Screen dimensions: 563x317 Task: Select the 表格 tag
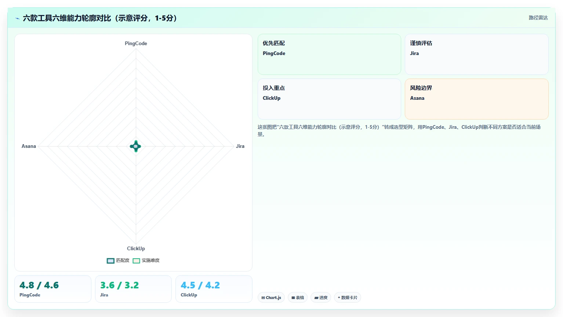tap(298, 298)
